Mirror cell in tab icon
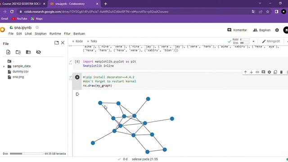Image resolution: width=288 pixels, height=162 pixels. click(x=275, y=72)
